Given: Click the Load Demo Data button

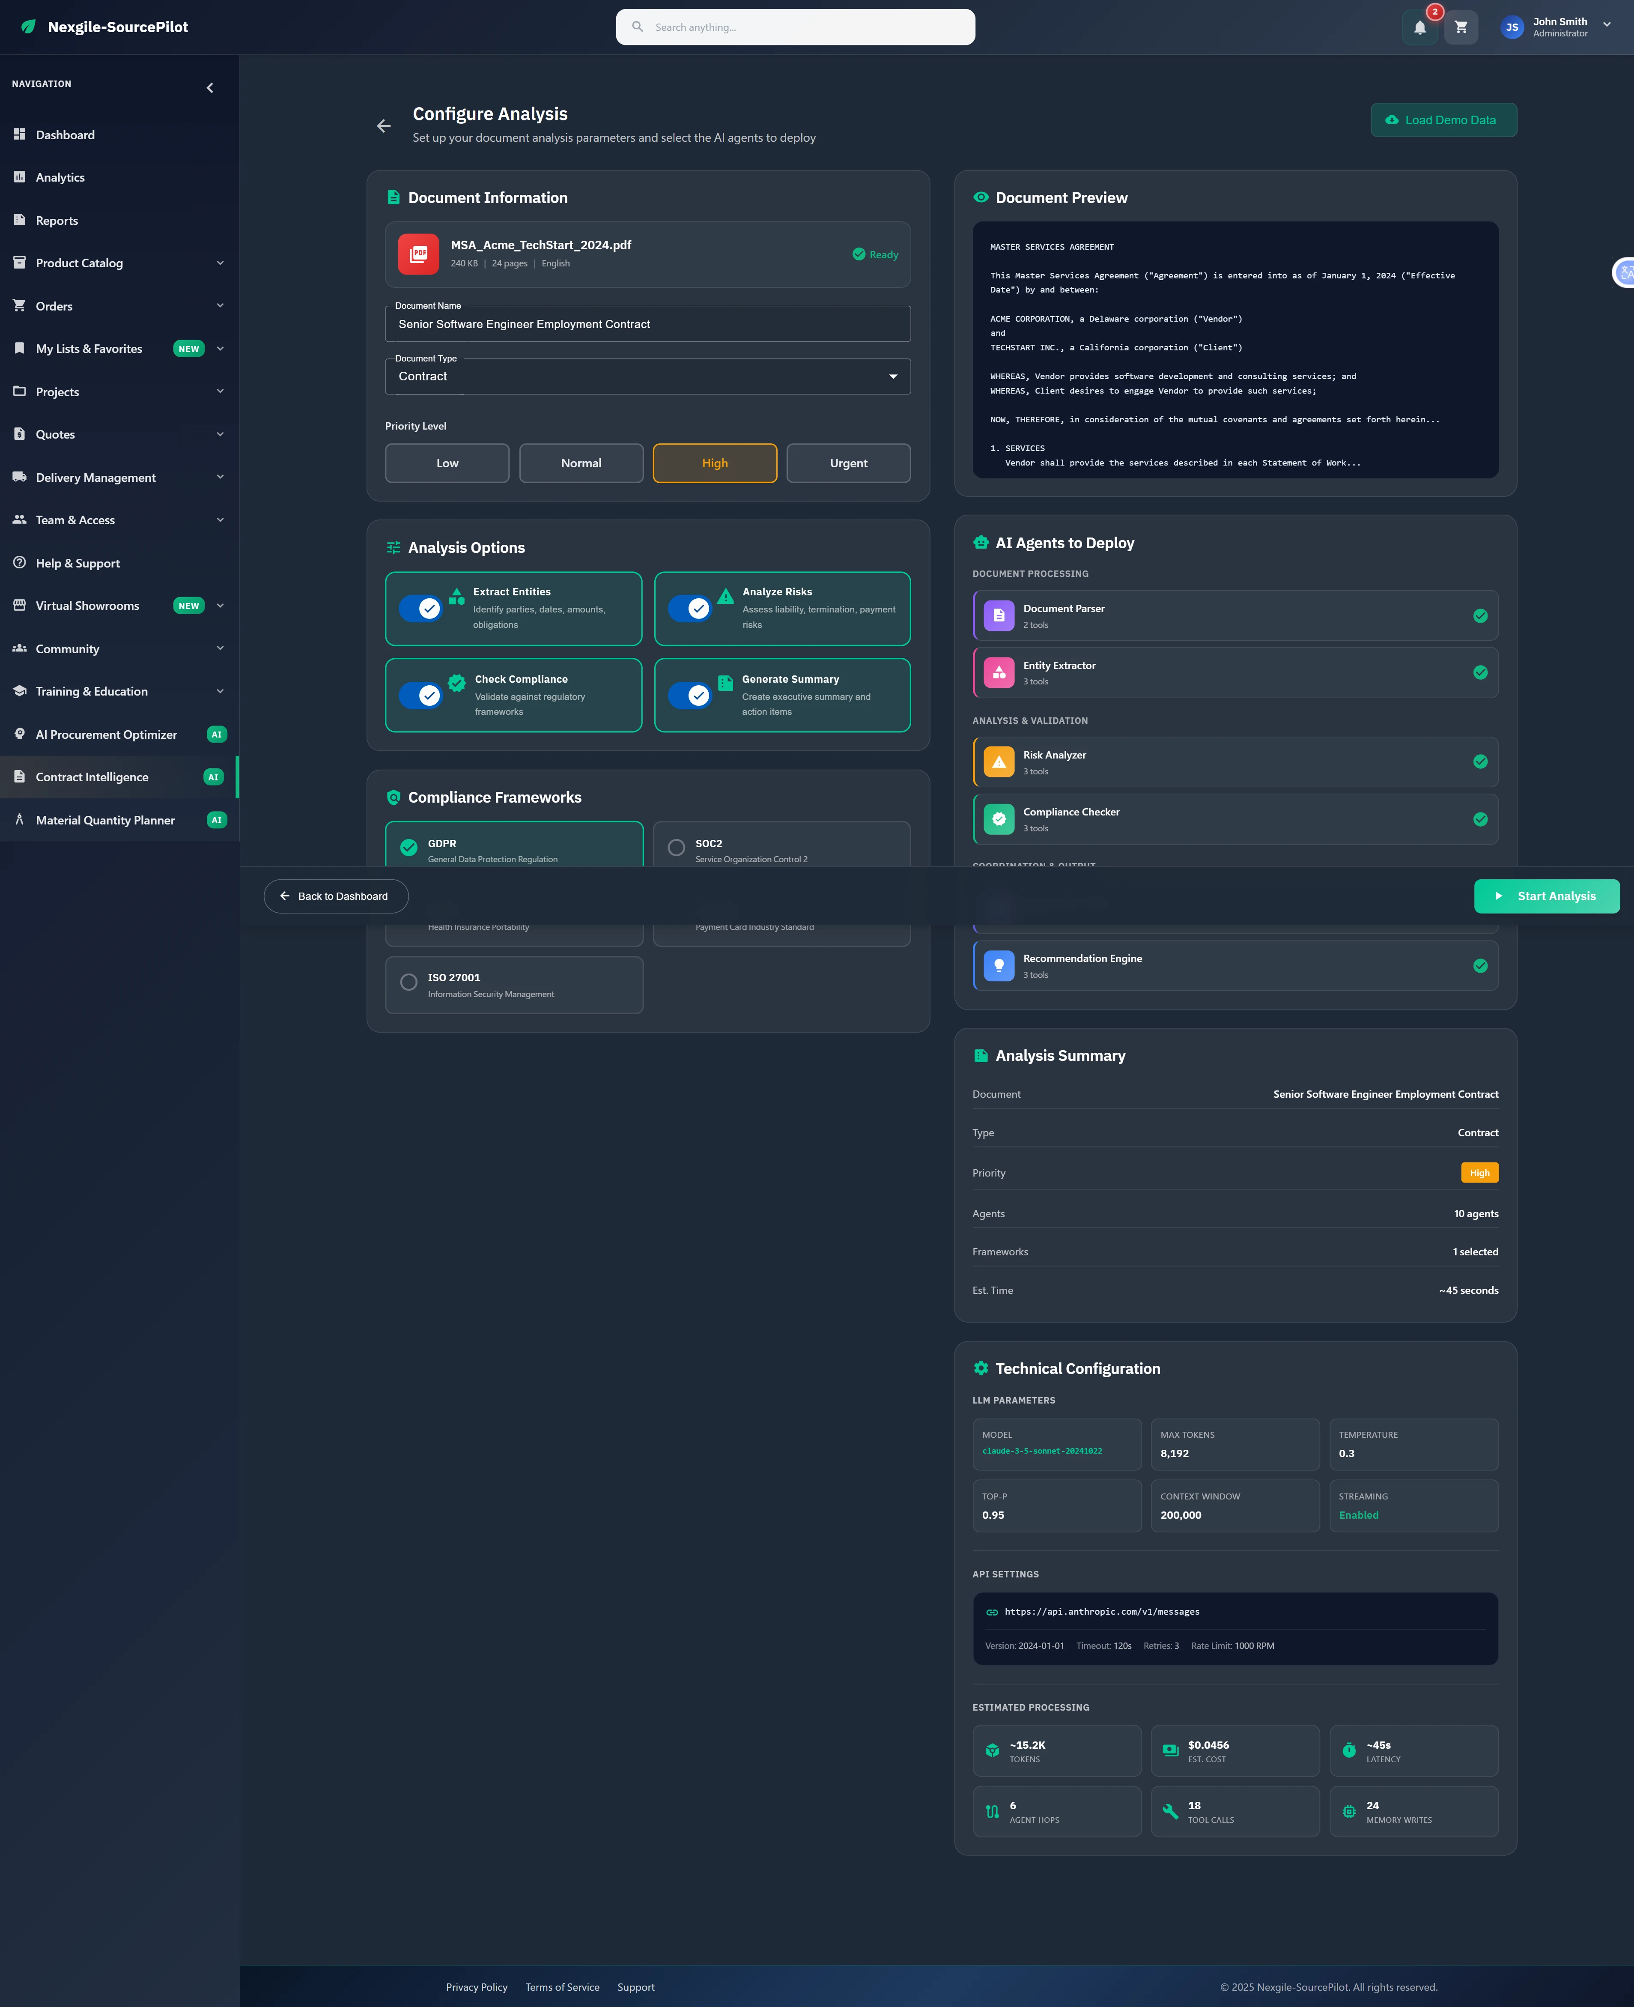Looking at the screenshot, I should [1443, 119].
